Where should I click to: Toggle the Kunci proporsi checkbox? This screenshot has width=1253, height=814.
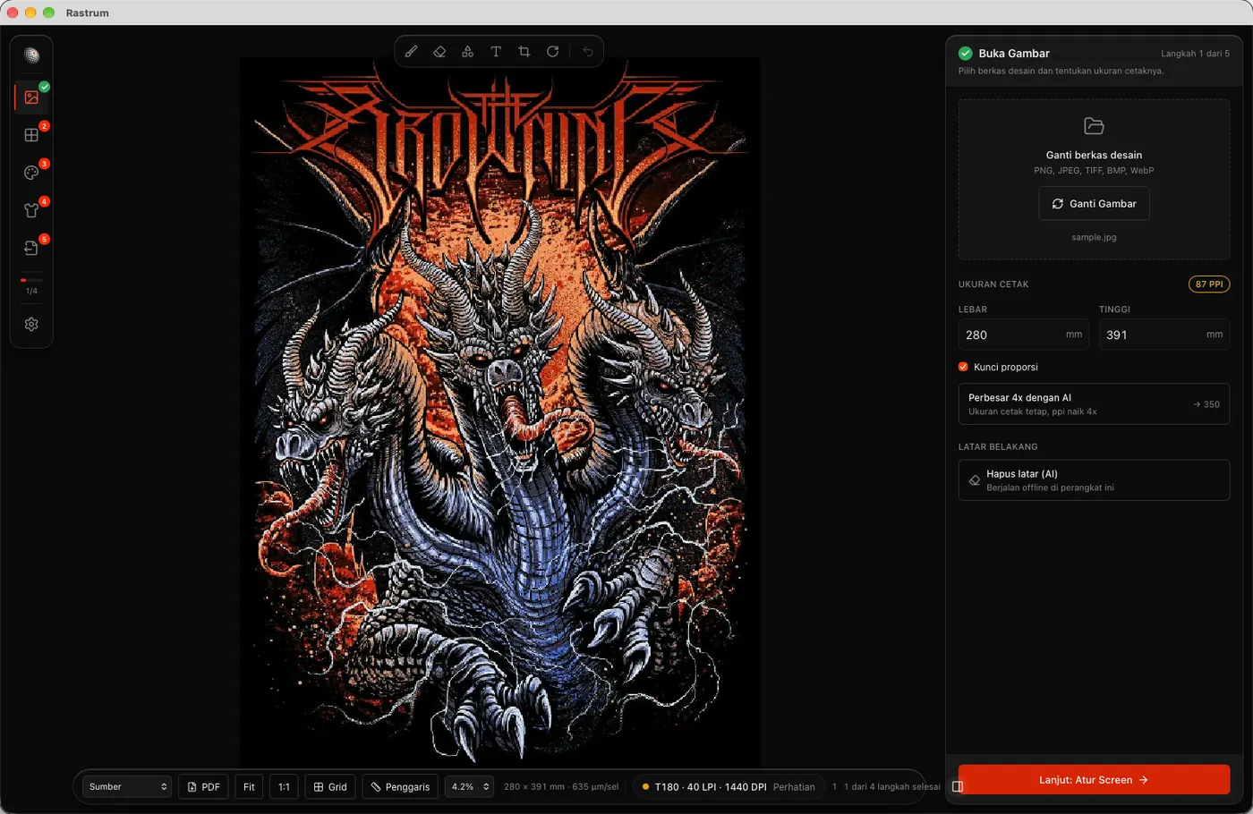pyautogui.click(x=963, y=367)
